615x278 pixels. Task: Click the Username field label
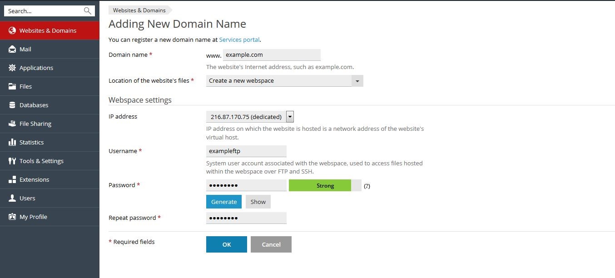pyautogui.click(x=125, y=151)
